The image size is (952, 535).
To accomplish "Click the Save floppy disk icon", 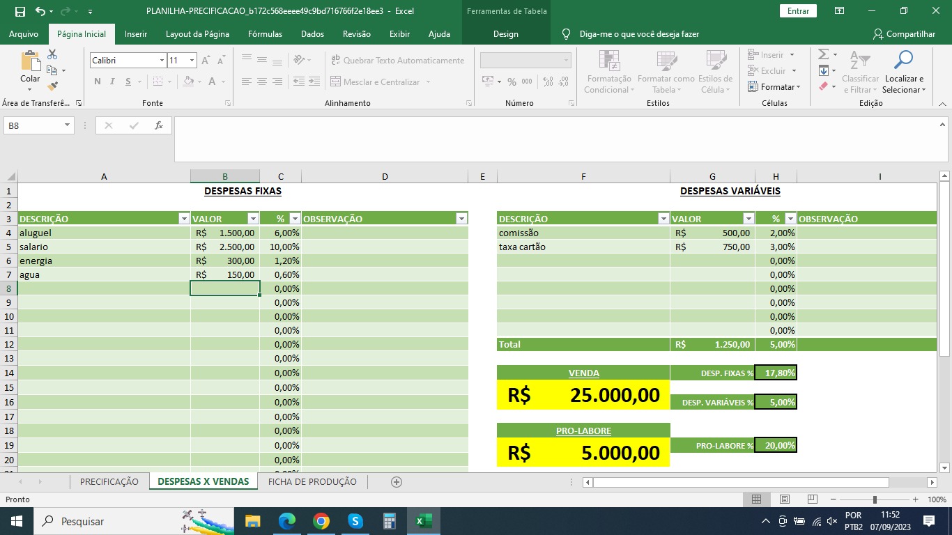I will pos(20,11).
